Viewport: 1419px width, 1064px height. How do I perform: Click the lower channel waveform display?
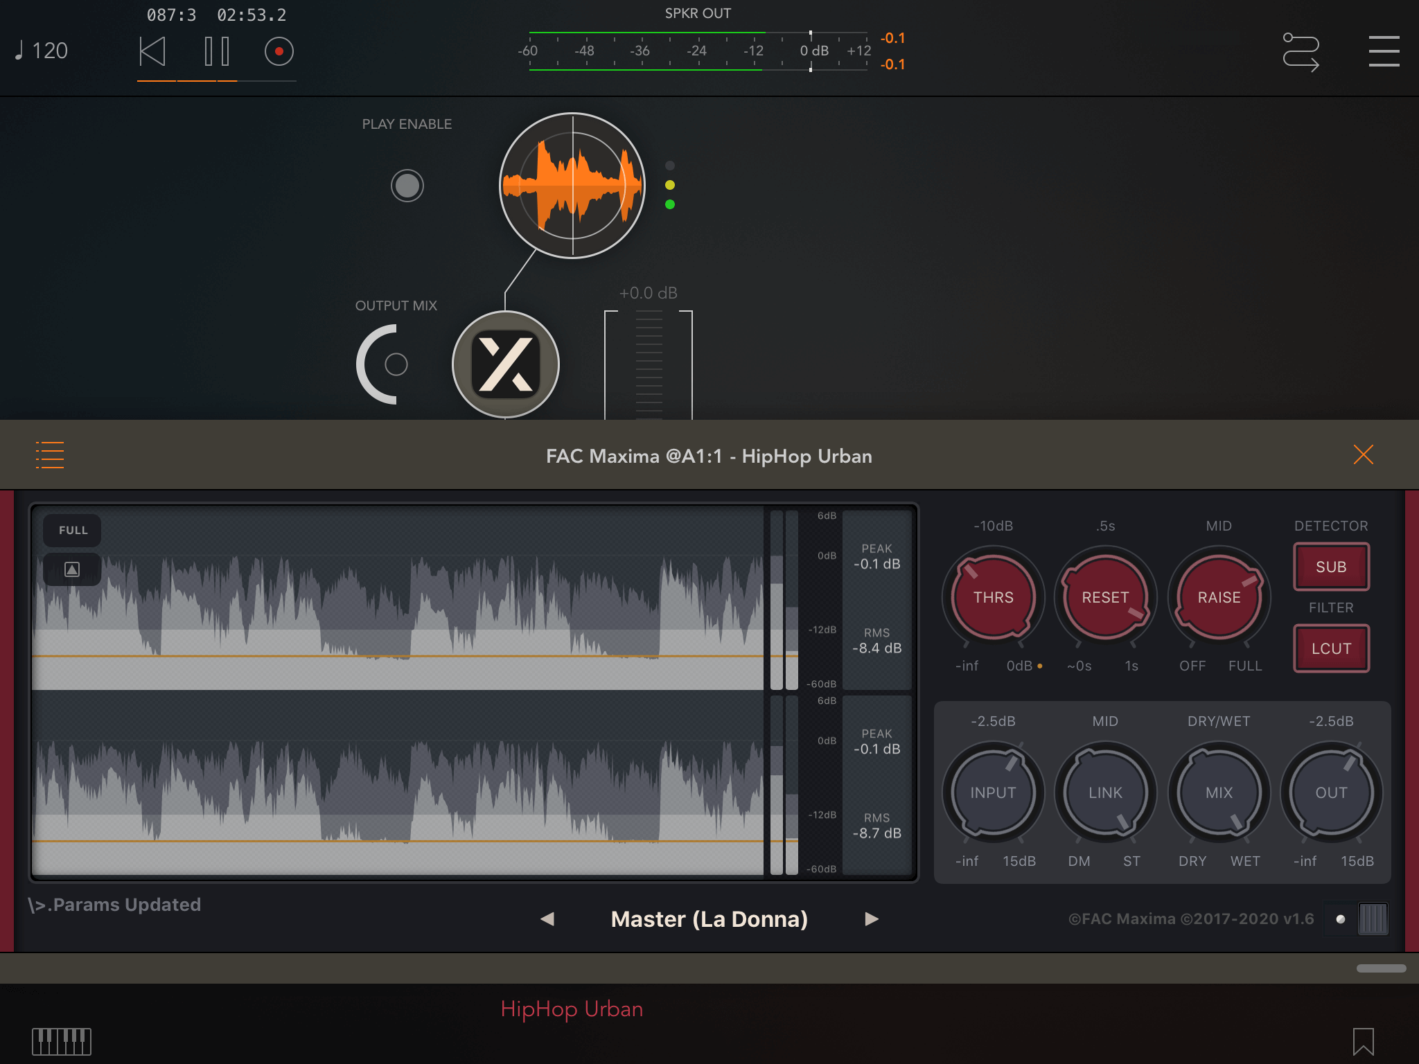click(x=398, y=783)
